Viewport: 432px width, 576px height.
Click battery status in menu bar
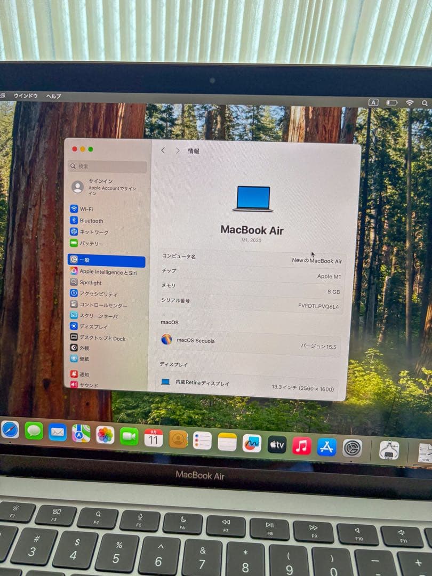tap(392, 103)
